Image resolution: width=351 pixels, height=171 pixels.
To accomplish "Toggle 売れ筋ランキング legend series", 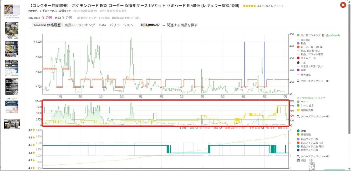I will (309, 35).
